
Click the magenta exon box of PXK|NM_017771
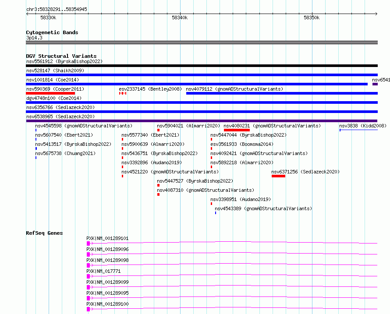point(88,276)
